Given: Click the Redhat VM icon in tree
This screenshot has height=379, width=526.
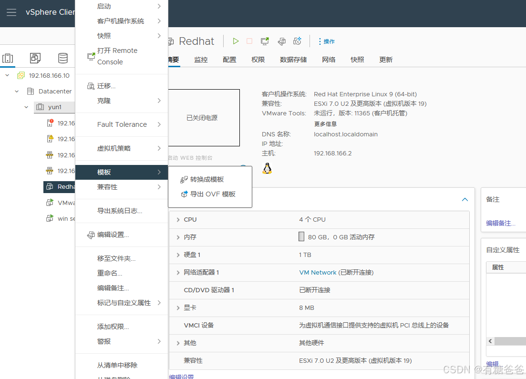Looking at the screenshot, I should (50, 187).
